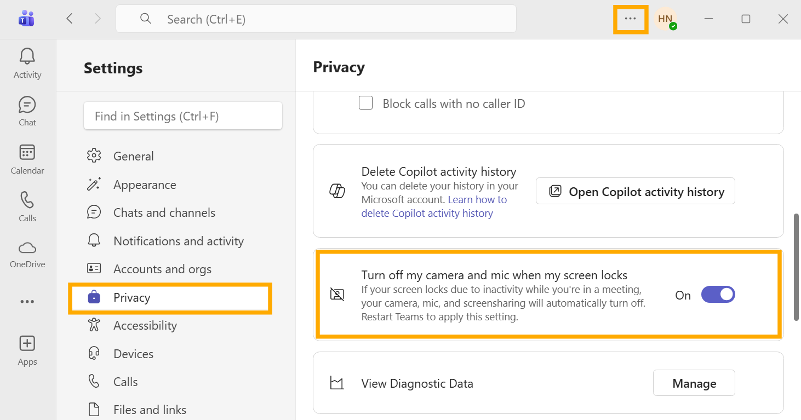Open Settings and more ellipsis menu
This screenshot has height=420, width=801.
630,19
